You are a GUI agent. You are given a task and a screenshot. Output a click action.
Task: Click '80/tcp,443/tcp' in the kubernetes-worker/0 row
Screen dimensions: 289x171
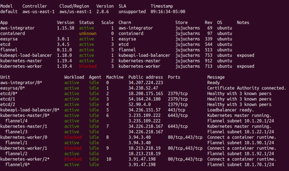[185, 137]
